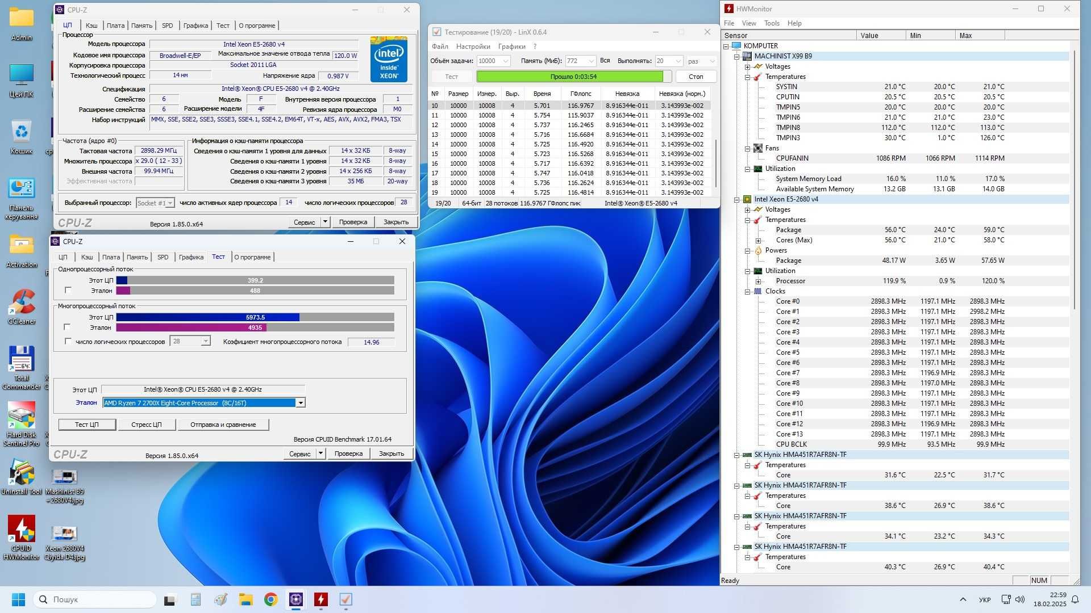Collapse the Clocks node in HWMonitor
The width and height of the screenshot is (1091, 613).
click(748, 291)
